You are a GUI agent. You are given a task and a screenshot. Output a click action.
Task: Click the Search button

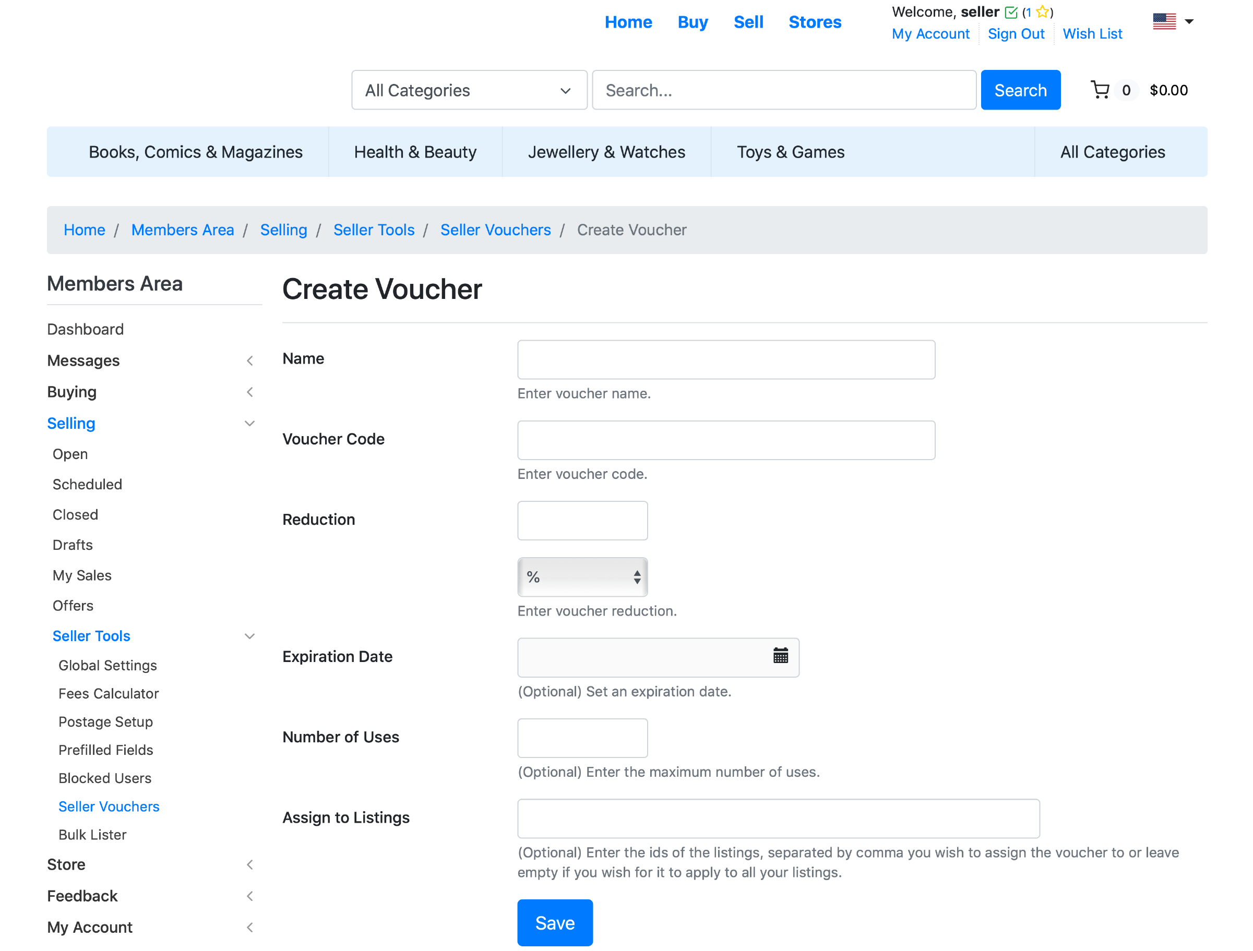(1020, 90)
